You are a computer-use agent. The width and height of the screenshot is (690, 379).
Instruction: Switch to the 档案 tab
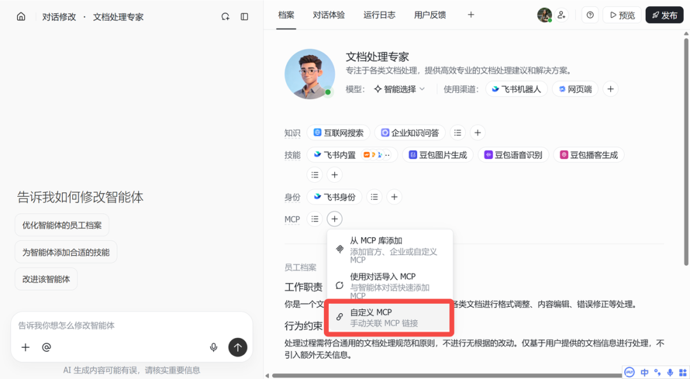pos(286,15)
